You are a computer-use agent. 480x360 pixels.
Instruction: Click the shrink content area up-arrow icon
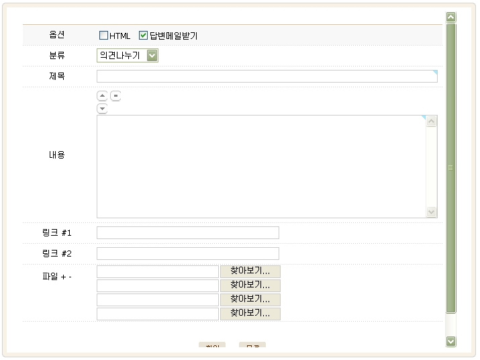pos(103,96)
